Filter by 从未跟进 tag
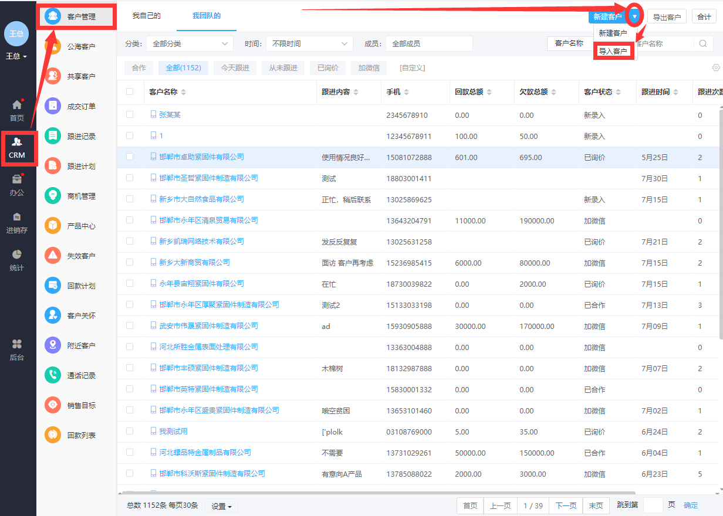This screenshot has width=723, height=516. coord(283,68)
